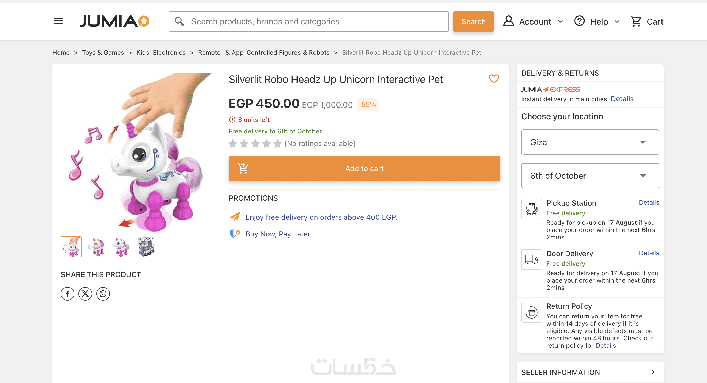Open Buy Now, Pay Later promotion

point(279,234)
